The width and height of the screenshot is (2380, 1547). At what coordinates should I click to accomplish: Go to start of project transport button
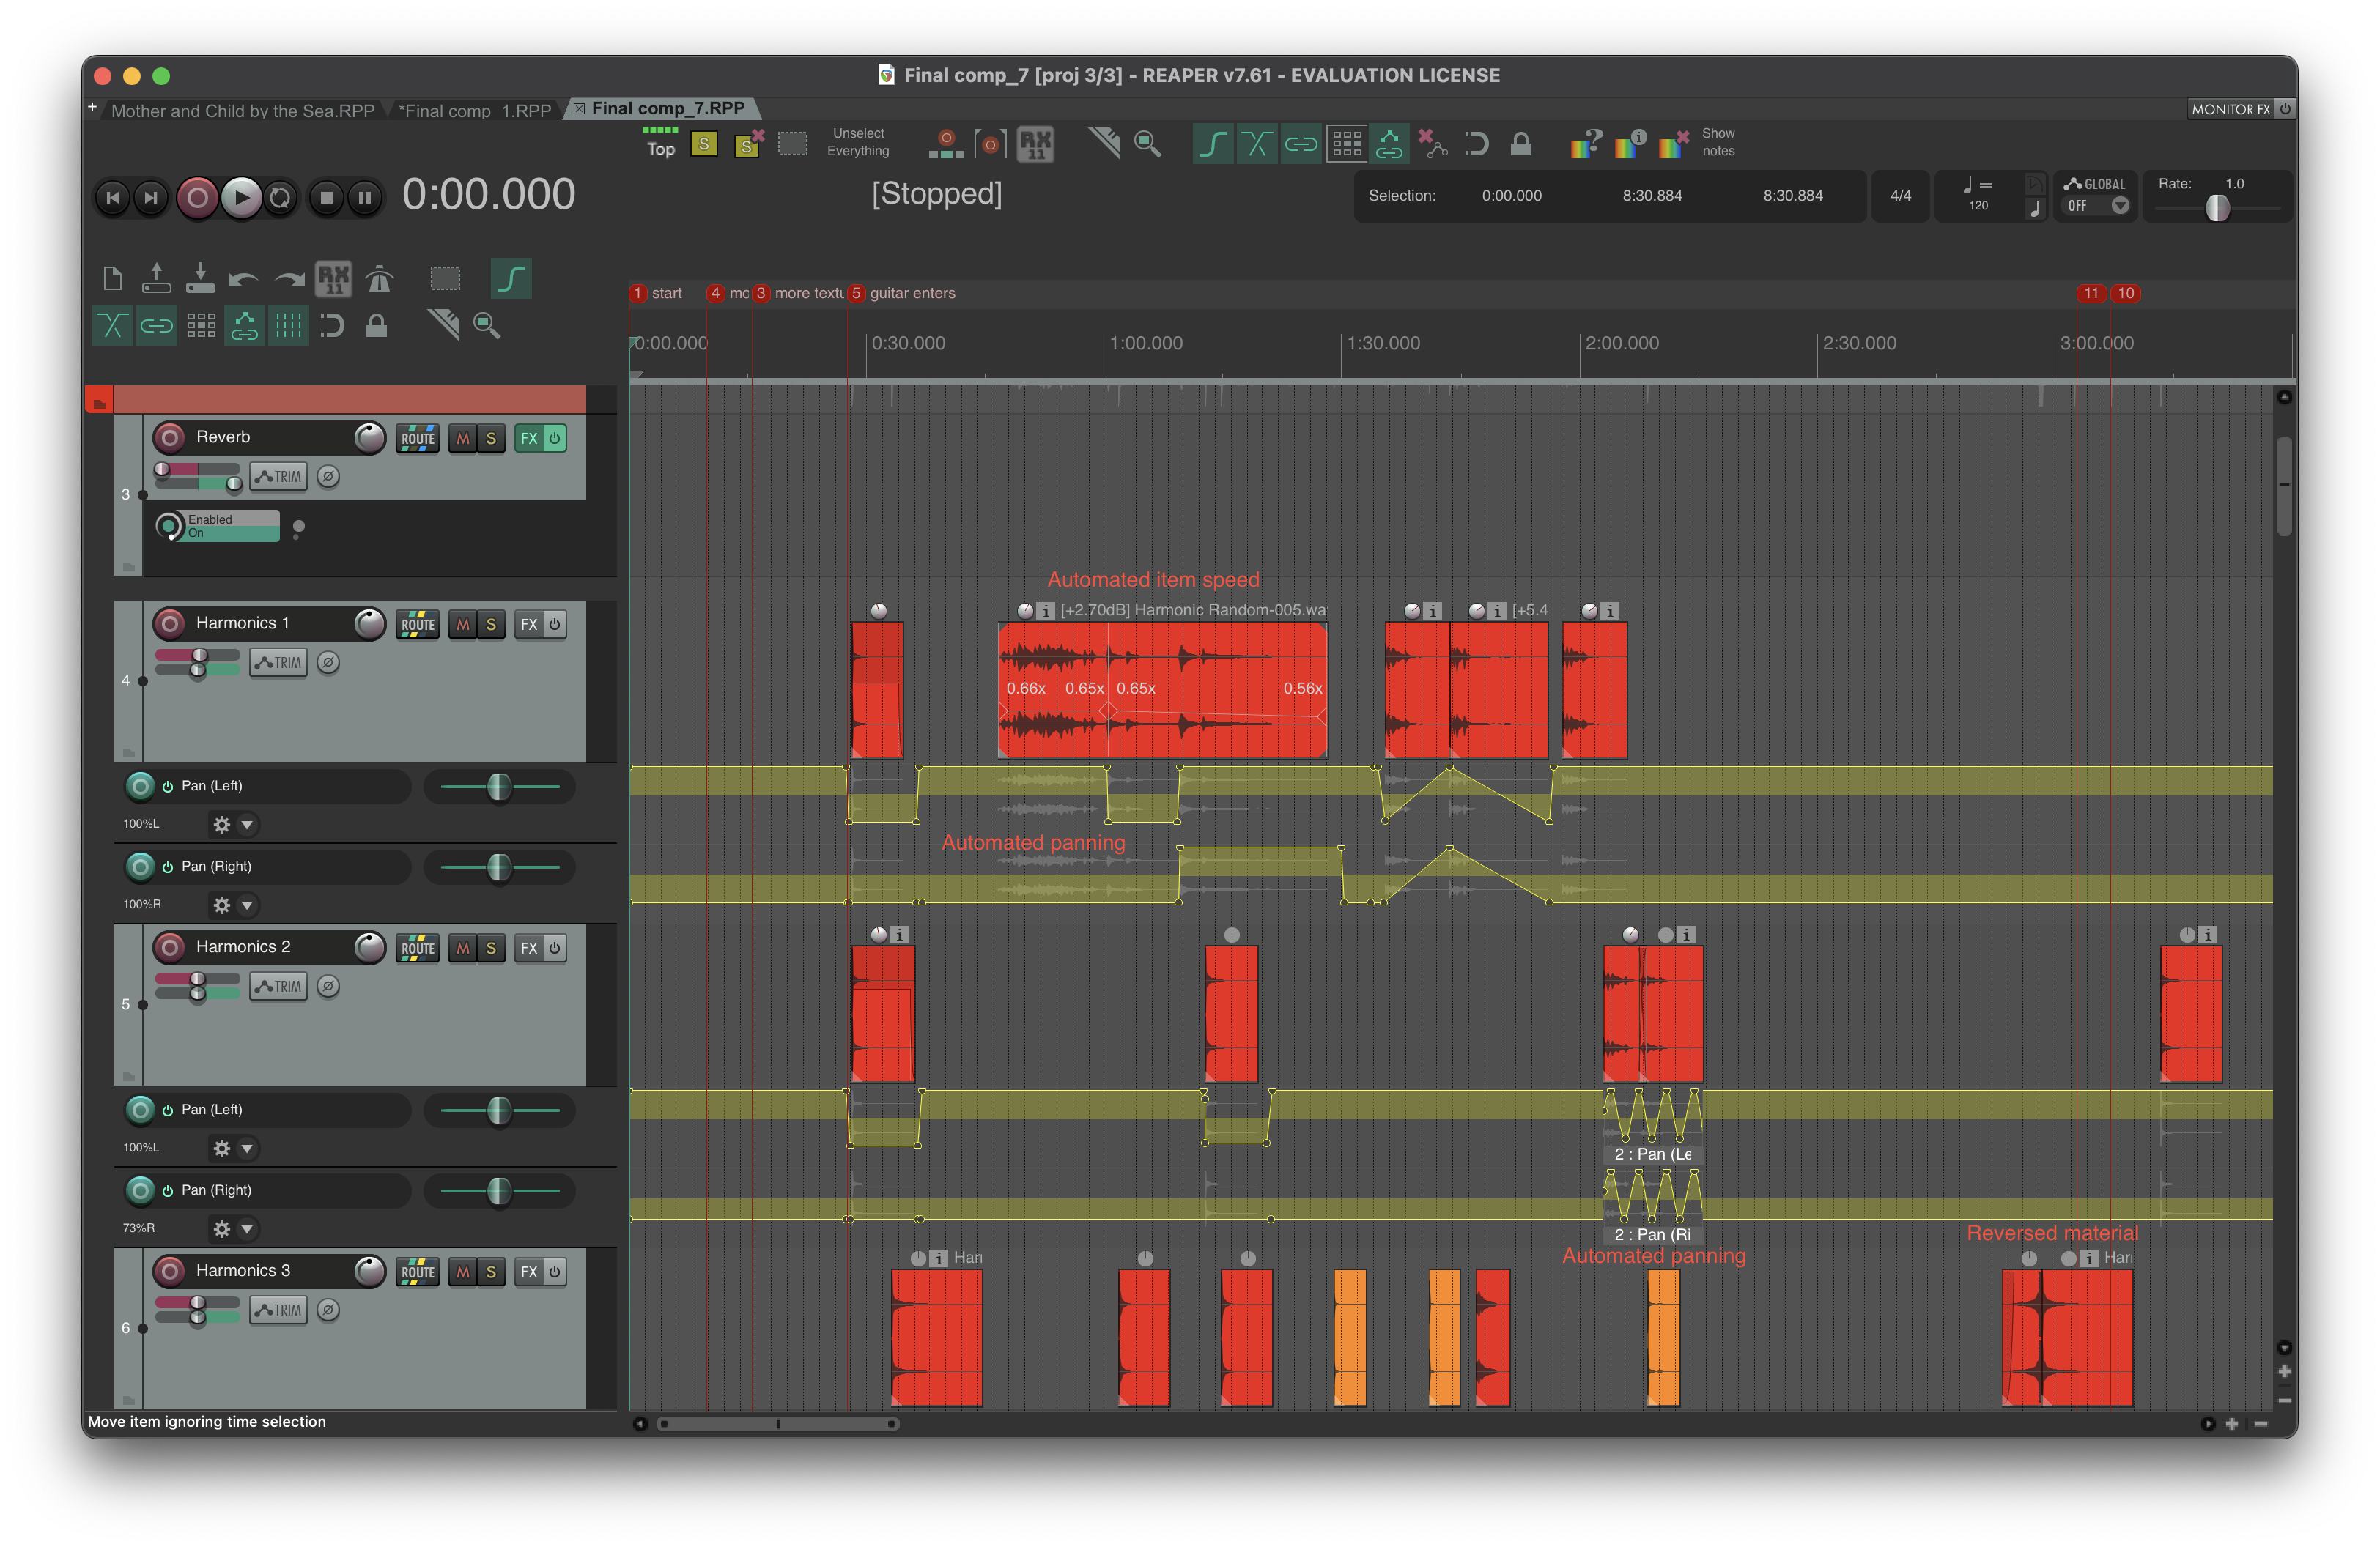pos(113,198)
